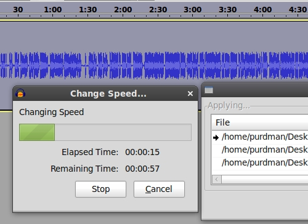Click the Changing Speed progress bar
Image resolution: width=308 pixels, height=224 pixels.
[105, 132]
